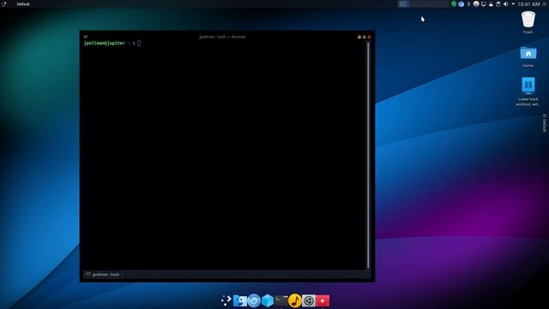Maximize the Konsole window

pyautogui.click(x=364, y=37)
